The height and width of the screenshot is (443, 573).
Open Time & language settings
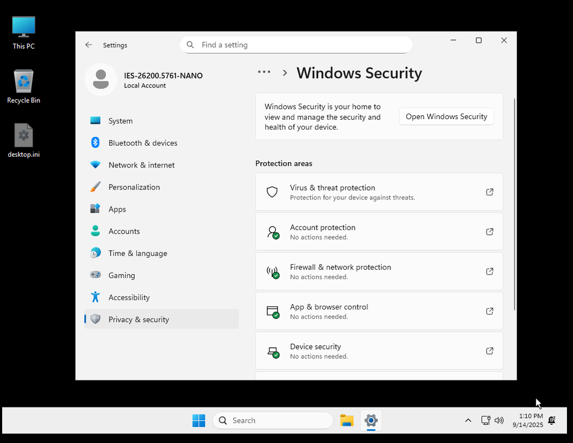161,253
